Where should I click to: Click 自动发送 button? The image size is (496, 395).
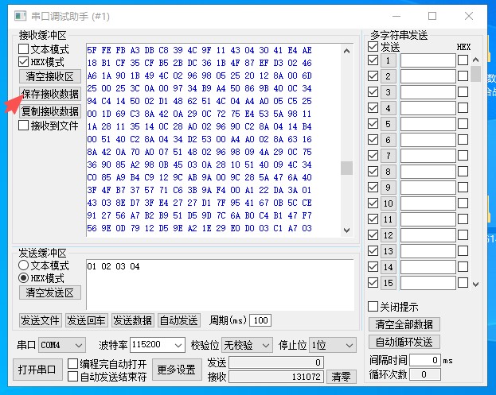coord(178,320)
